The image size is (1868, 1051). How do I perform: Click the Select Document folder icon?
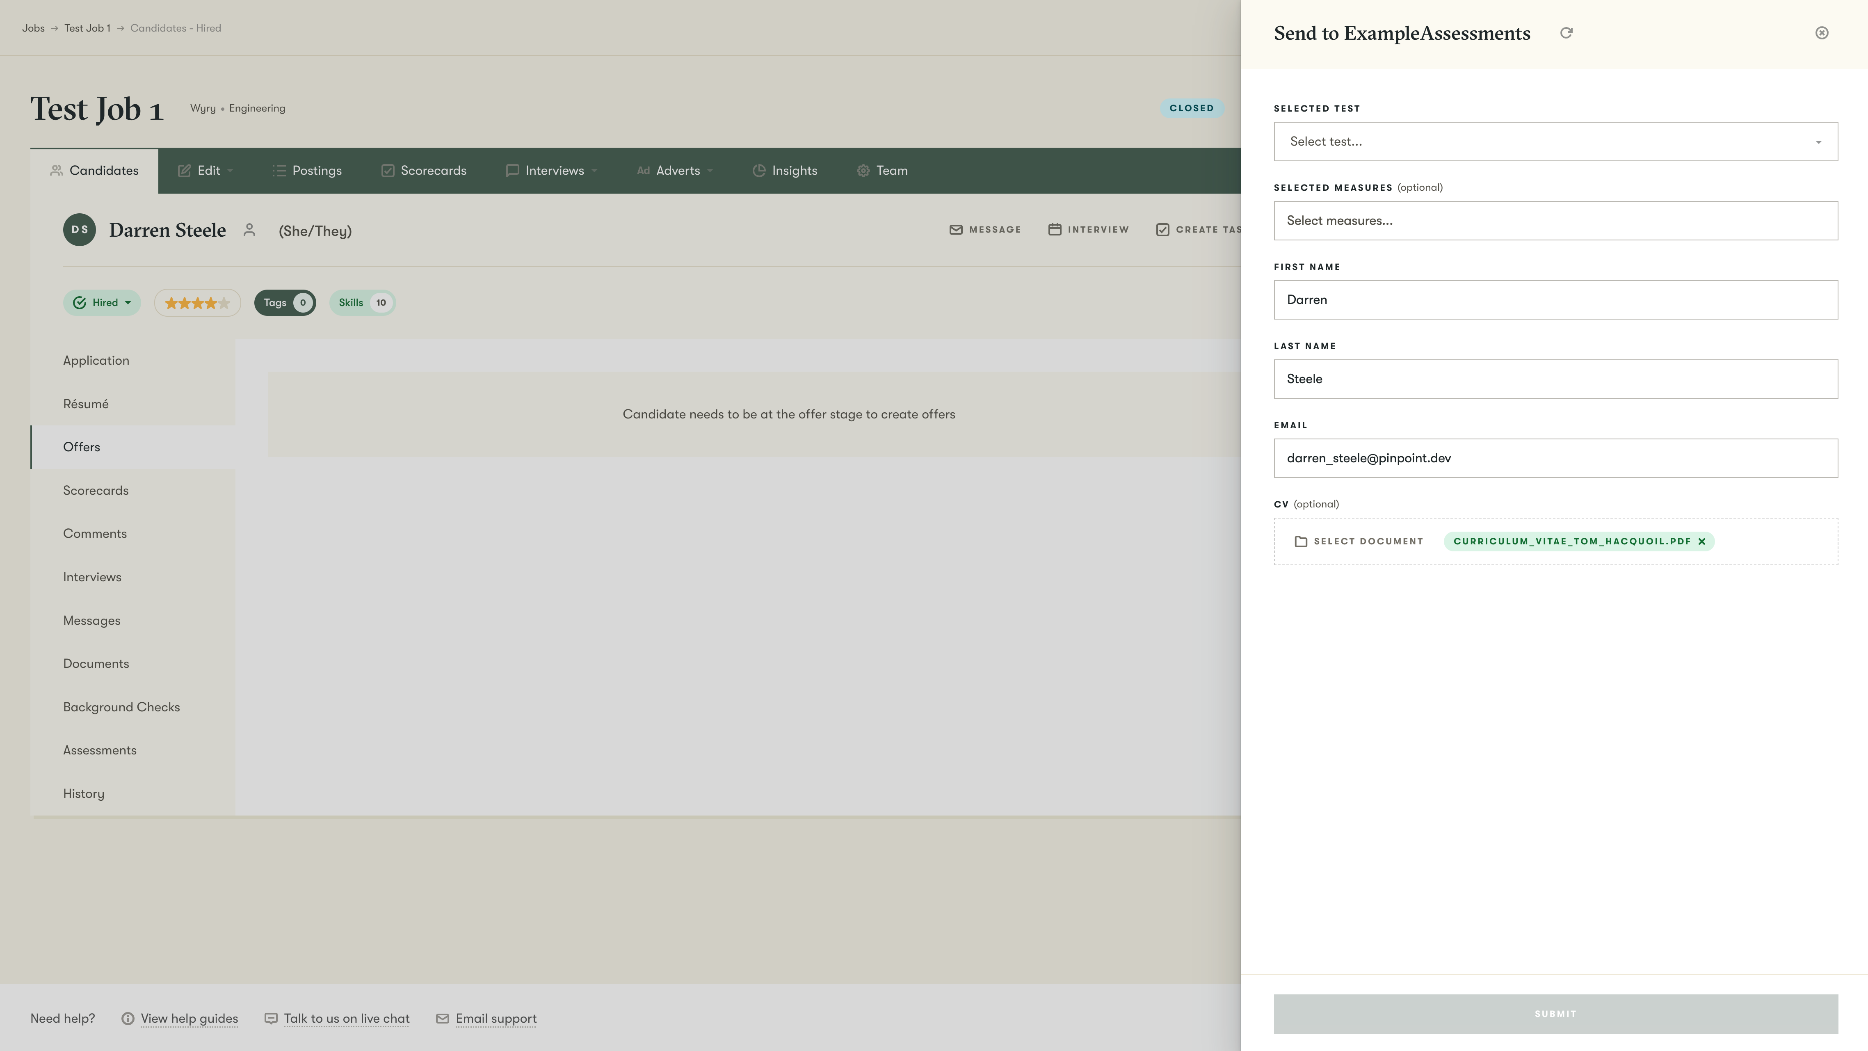coord(1300,542)
